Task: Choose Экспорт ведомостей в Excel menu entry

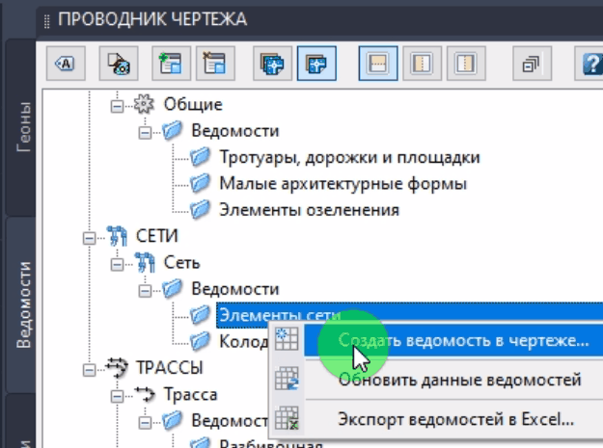Action: pos(455,419)
